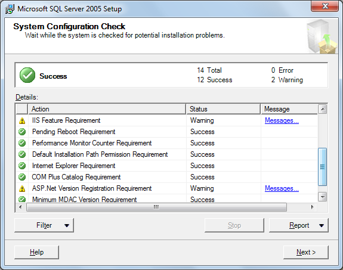Screen dimensions: 343x270
Task: Click success icon for Default Installation Path Permission
Action: [22, 154]
